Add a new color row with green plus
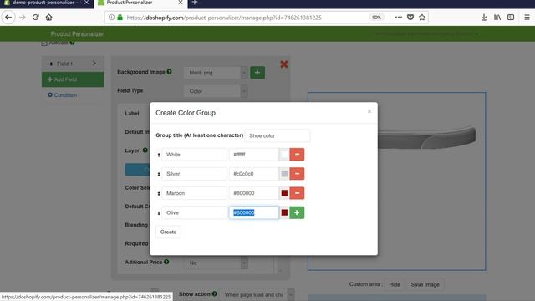This screenshot has height=301, width=535. (x=297, y=212)
